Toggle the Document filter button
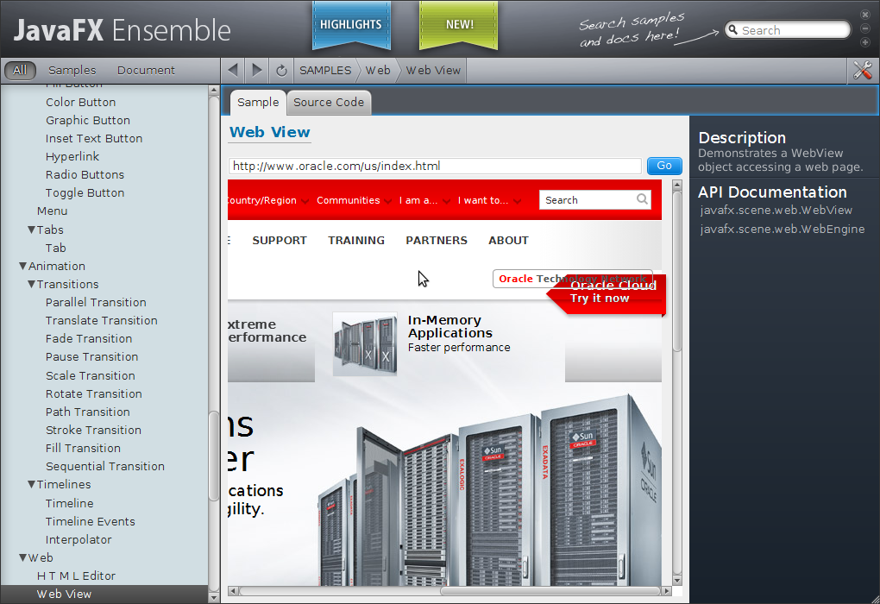Screen dimensions: 880x604 pos(146,70)
